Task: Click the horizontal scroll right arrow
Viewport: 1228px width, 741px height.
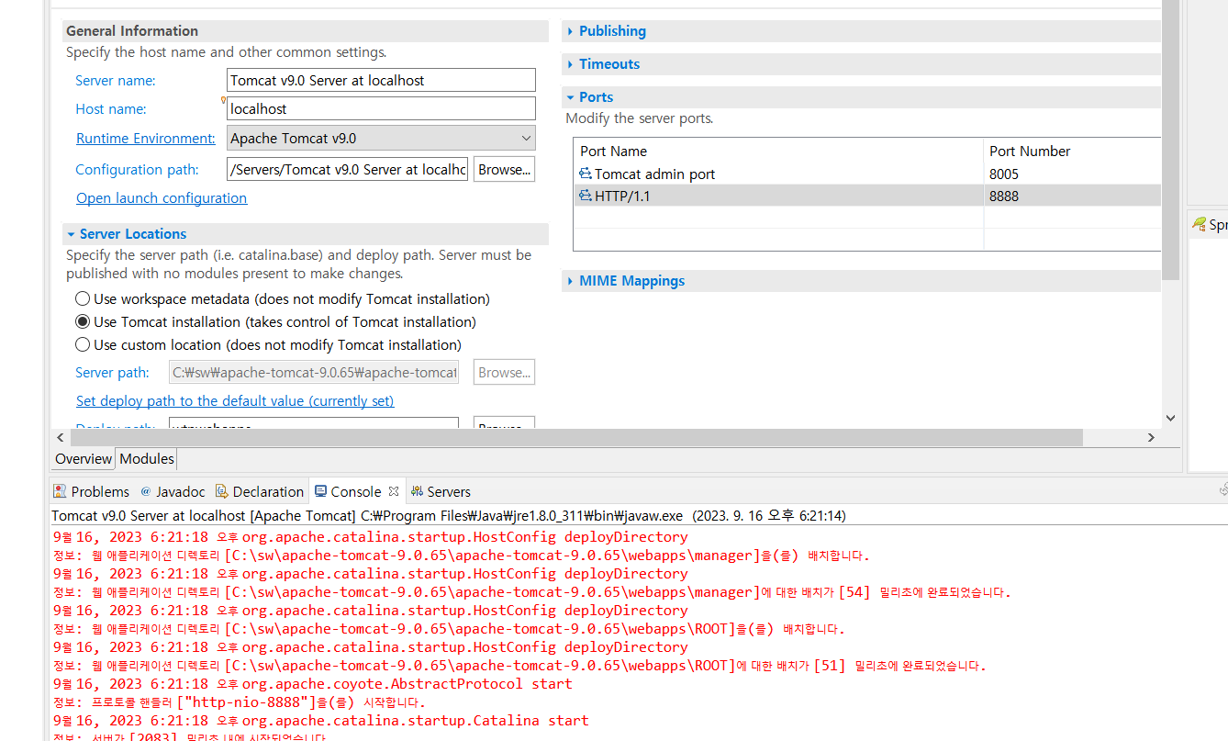Action: (1151, 438)
